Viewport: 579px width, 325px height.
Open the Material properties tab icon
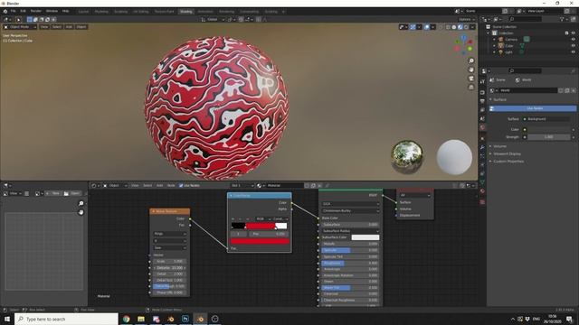tap(482, 191)
